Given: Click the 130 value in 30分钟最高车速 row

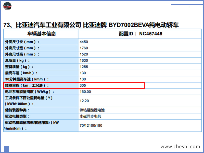Looking at the screenshot, I should click(83, 79).
